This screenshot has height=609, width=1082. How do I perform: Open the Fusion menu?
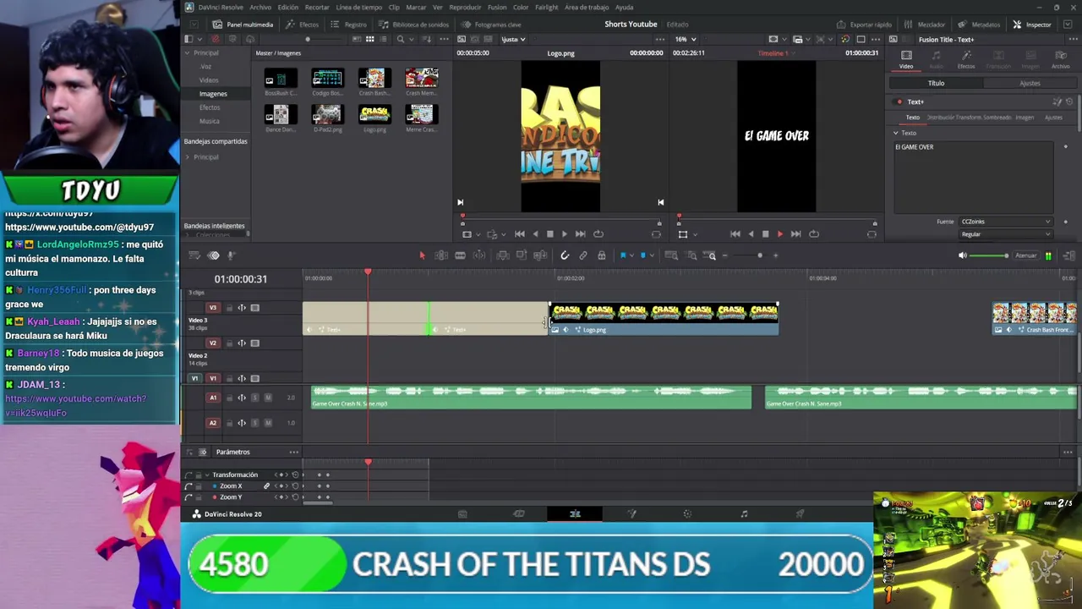coord(497,8)
